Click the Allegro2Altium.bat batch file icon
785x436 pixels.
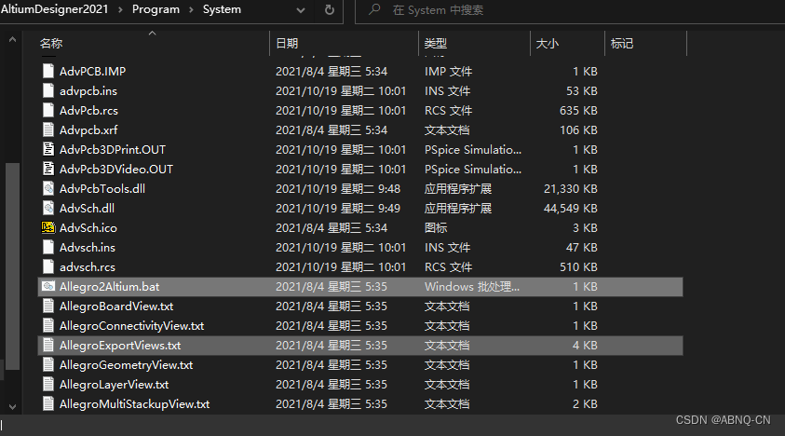click(x=48, y=286)
